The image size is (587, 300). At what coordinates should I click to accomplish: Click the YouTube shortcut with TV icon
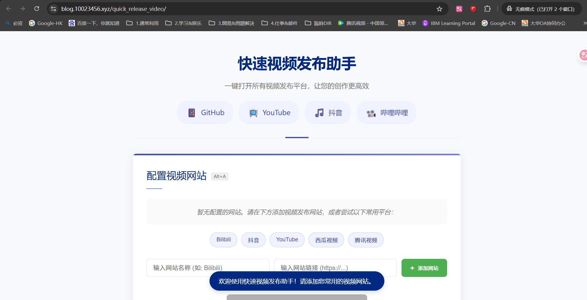click(x=269, y=113)
